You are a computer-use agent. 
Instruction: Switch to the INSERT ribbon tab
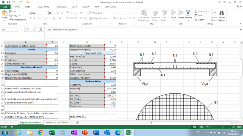pyautogui.click(x=28, y=7)
